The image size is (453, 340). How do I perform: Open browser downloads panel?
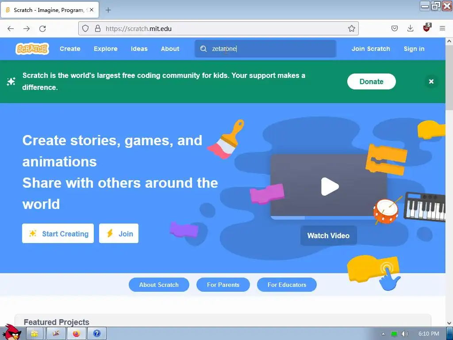coord(410,28)
